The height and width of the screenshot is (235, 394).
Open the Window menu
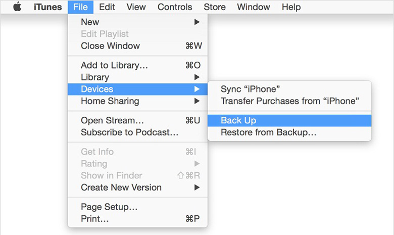254,7
